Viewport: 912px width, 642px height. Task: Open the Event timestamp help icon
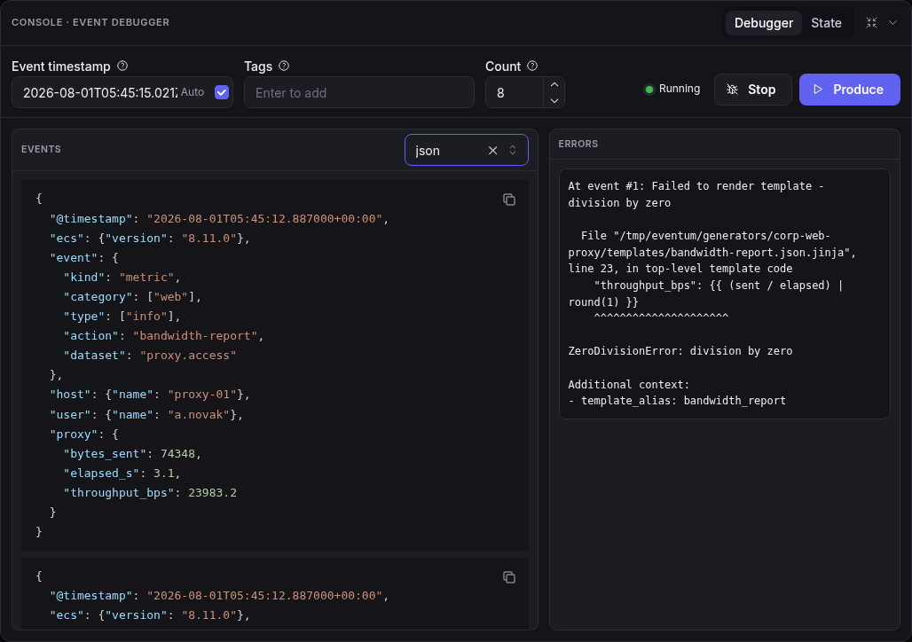pyautogui.click(x=122, y=66)
